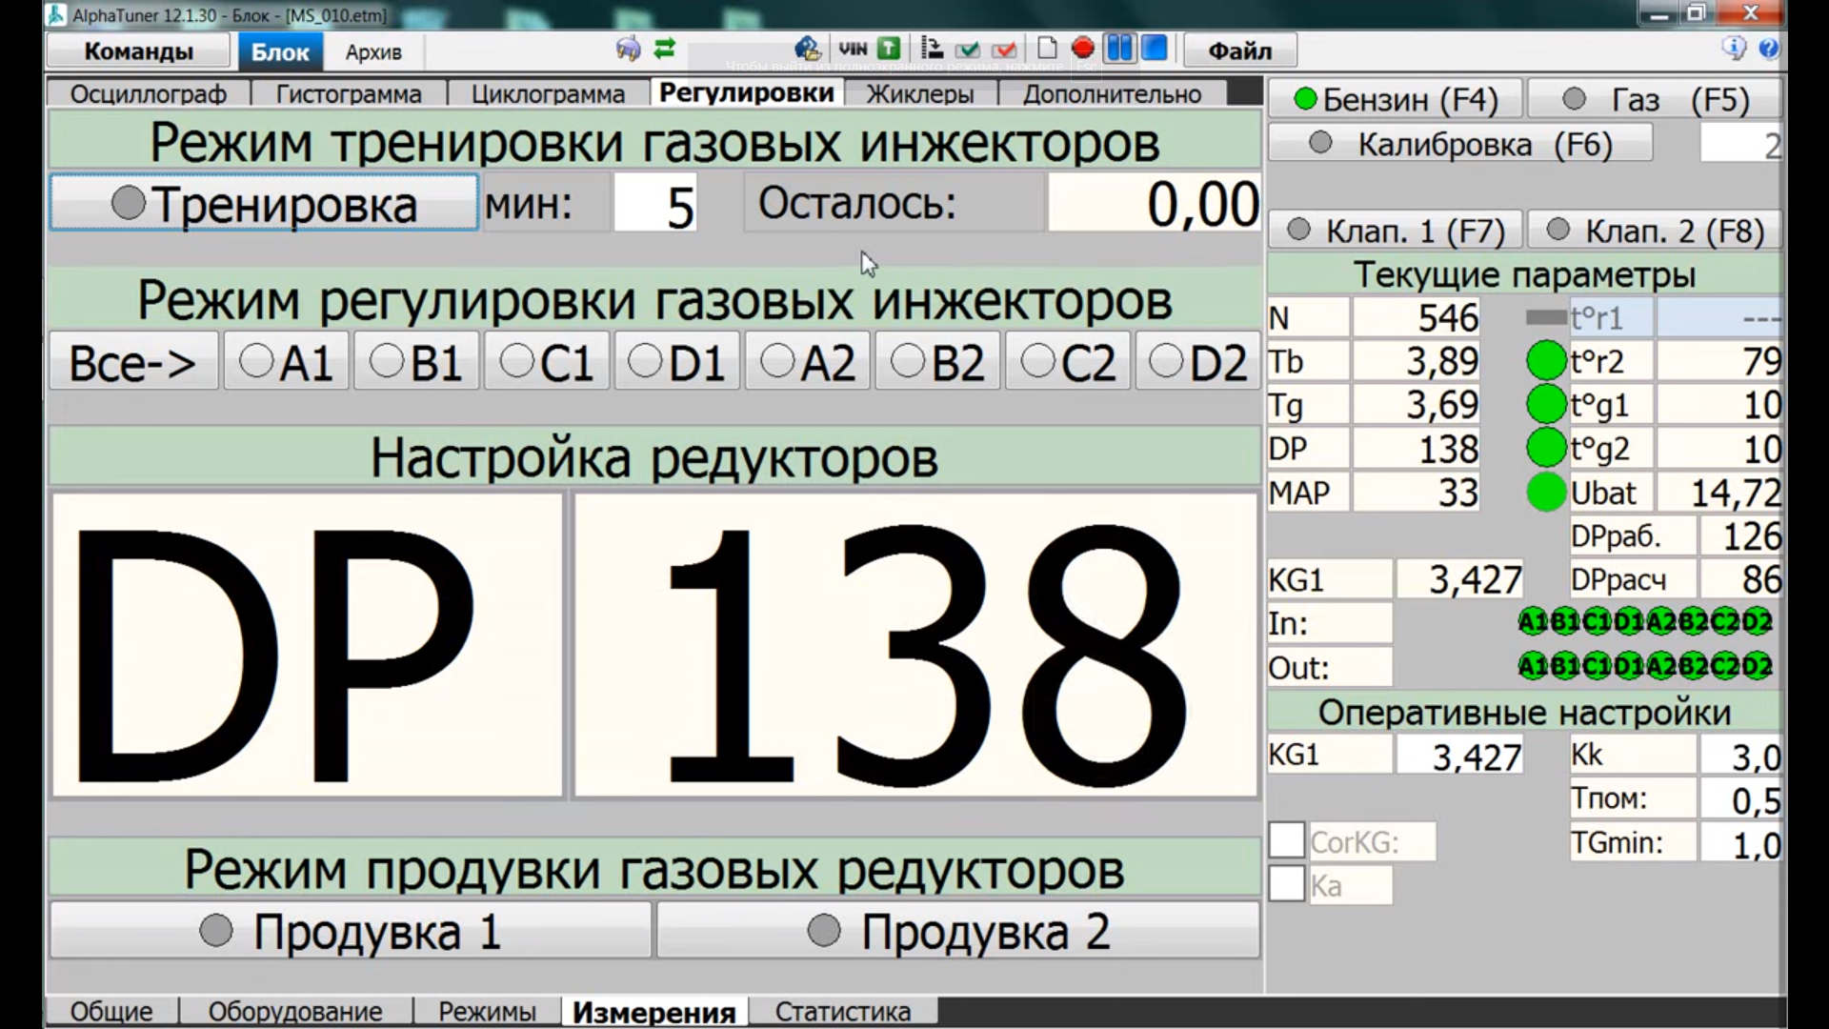Click the red record button icon
1829x1029 pixels.
(x=1082, y=49)
